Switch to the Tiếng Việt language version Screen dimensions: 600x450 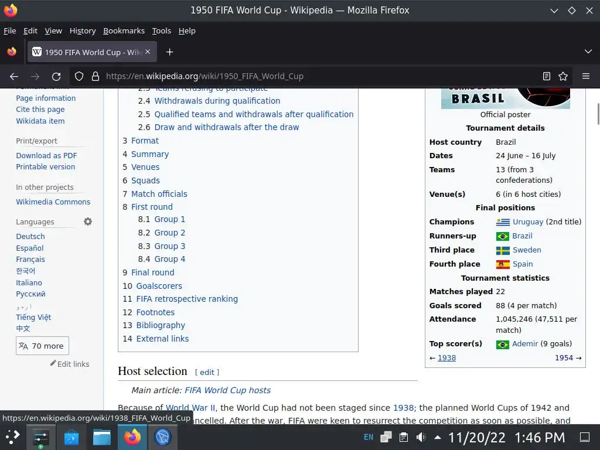click(x=33, y=317)
